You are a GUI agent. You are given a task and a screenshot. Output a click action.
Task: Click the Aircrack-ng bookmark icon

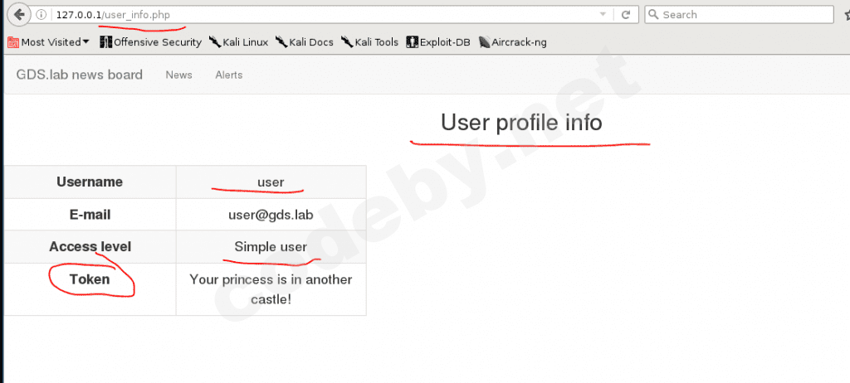coord(484,41)
